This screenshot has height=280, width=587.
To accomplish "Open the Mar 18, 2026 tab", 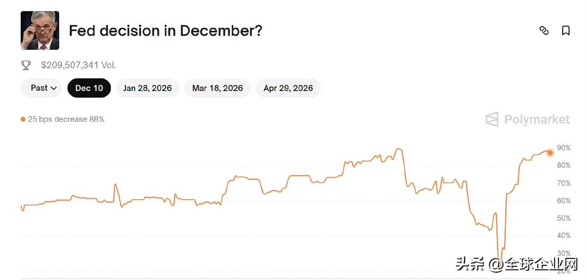I will [x=217, y=88].
